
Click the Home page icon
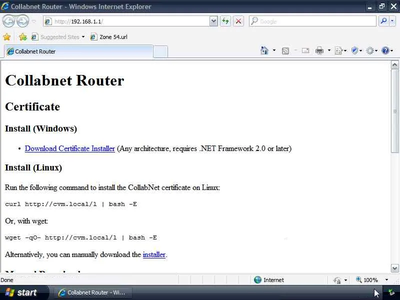[264, 50]
